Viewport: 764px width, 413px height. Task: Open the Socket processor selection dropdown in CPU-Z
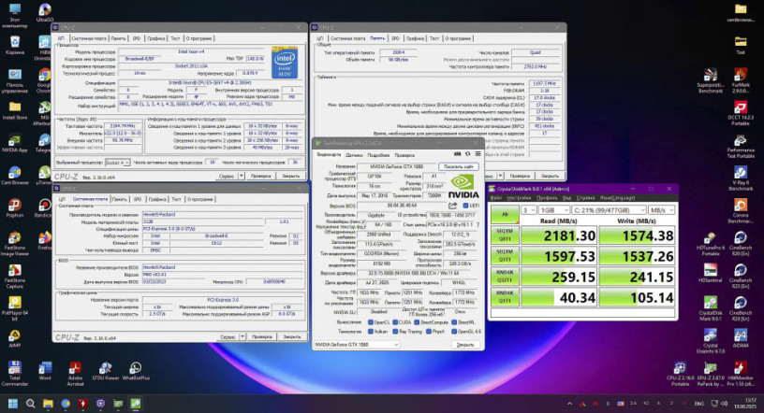pyautogui.click(x=117, y=163)
